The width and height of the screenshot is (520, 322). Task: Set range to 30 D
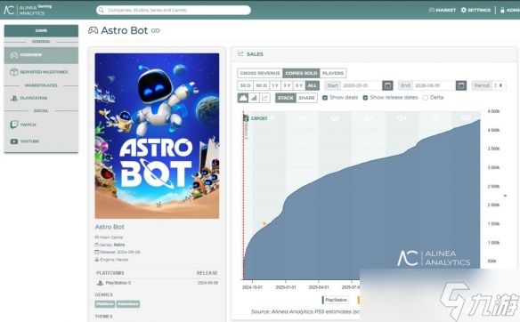246,85
